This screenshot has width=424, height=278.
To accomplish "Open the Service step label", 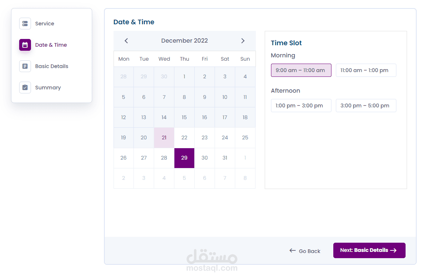I will click(x=45, y=24).
